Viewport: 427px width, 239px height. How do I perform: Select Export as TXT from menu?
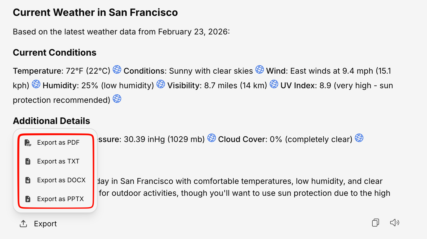coord(58,161)
